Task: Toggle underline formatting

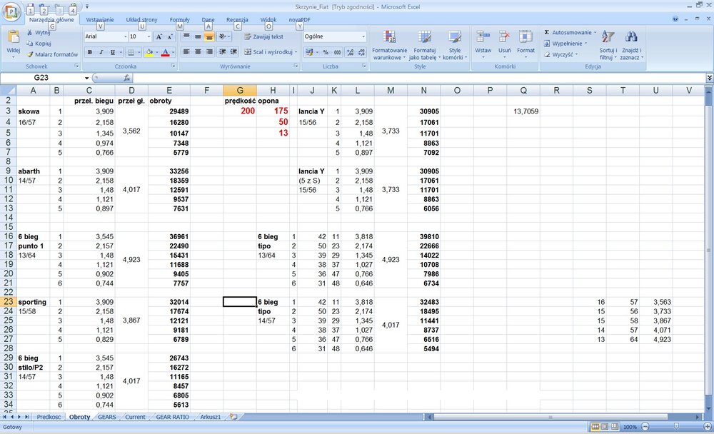Action: coord(113,52)
